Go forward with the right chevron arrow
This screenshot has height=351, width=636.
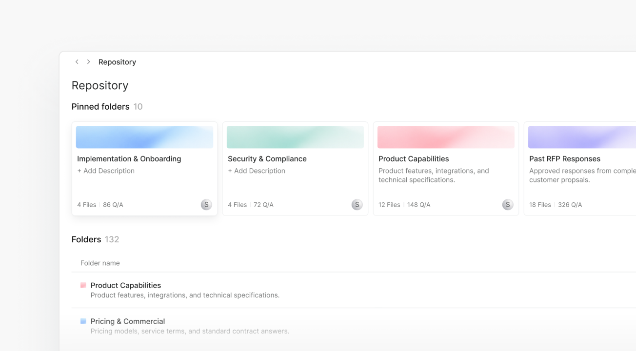pyautogui.click(x=88, y=62)
